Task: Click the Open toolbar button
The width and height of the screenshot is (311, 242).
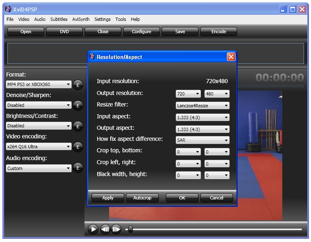Action: pyautogui.click(x=26, y=32)
